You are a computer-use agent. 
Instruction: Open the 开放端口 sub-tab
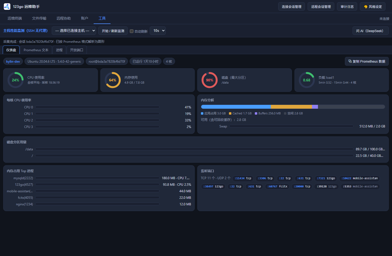click(76, 50)
